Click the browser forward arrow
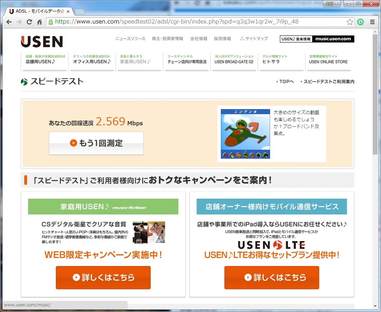The height and width of the screenshot is (312, 381). 19,22
